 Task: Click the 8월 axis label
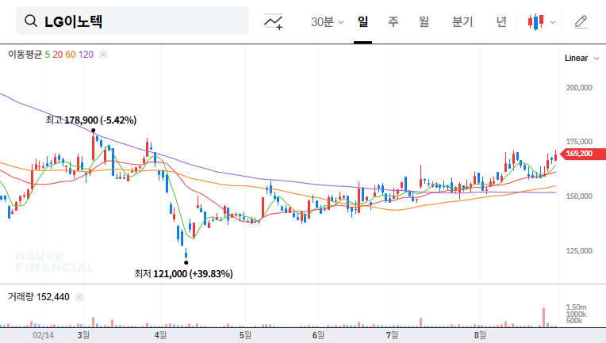480,335
